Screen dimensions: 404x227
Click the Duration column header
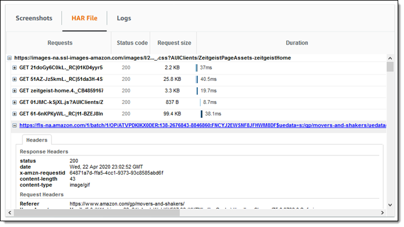click(297, 43)
